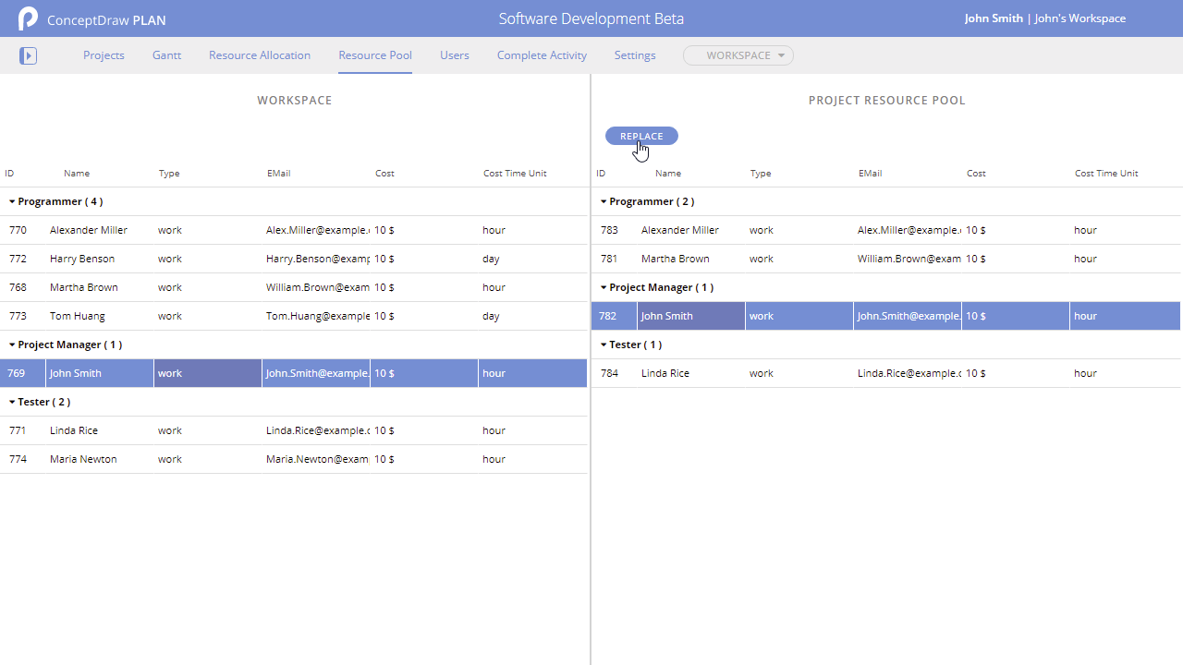Screen dimensions: 1183x665
Task: Click the Cost column header in workspace table
Action: [x=384, y=174]
